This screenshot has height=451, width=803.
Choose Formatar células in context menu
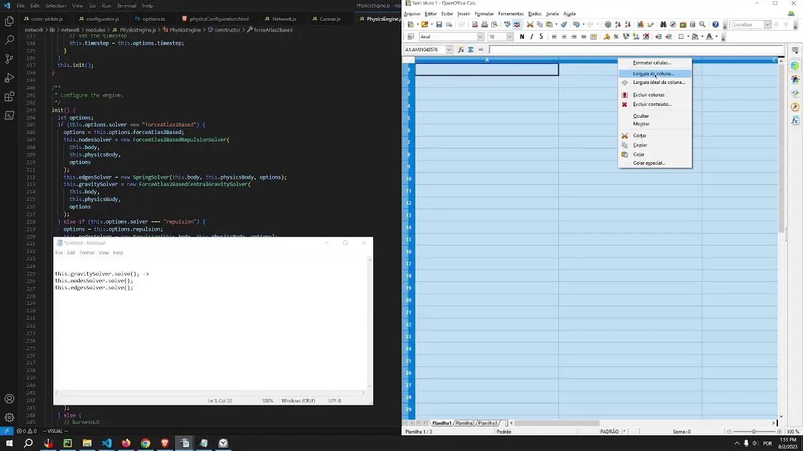[x=652, y=63]
